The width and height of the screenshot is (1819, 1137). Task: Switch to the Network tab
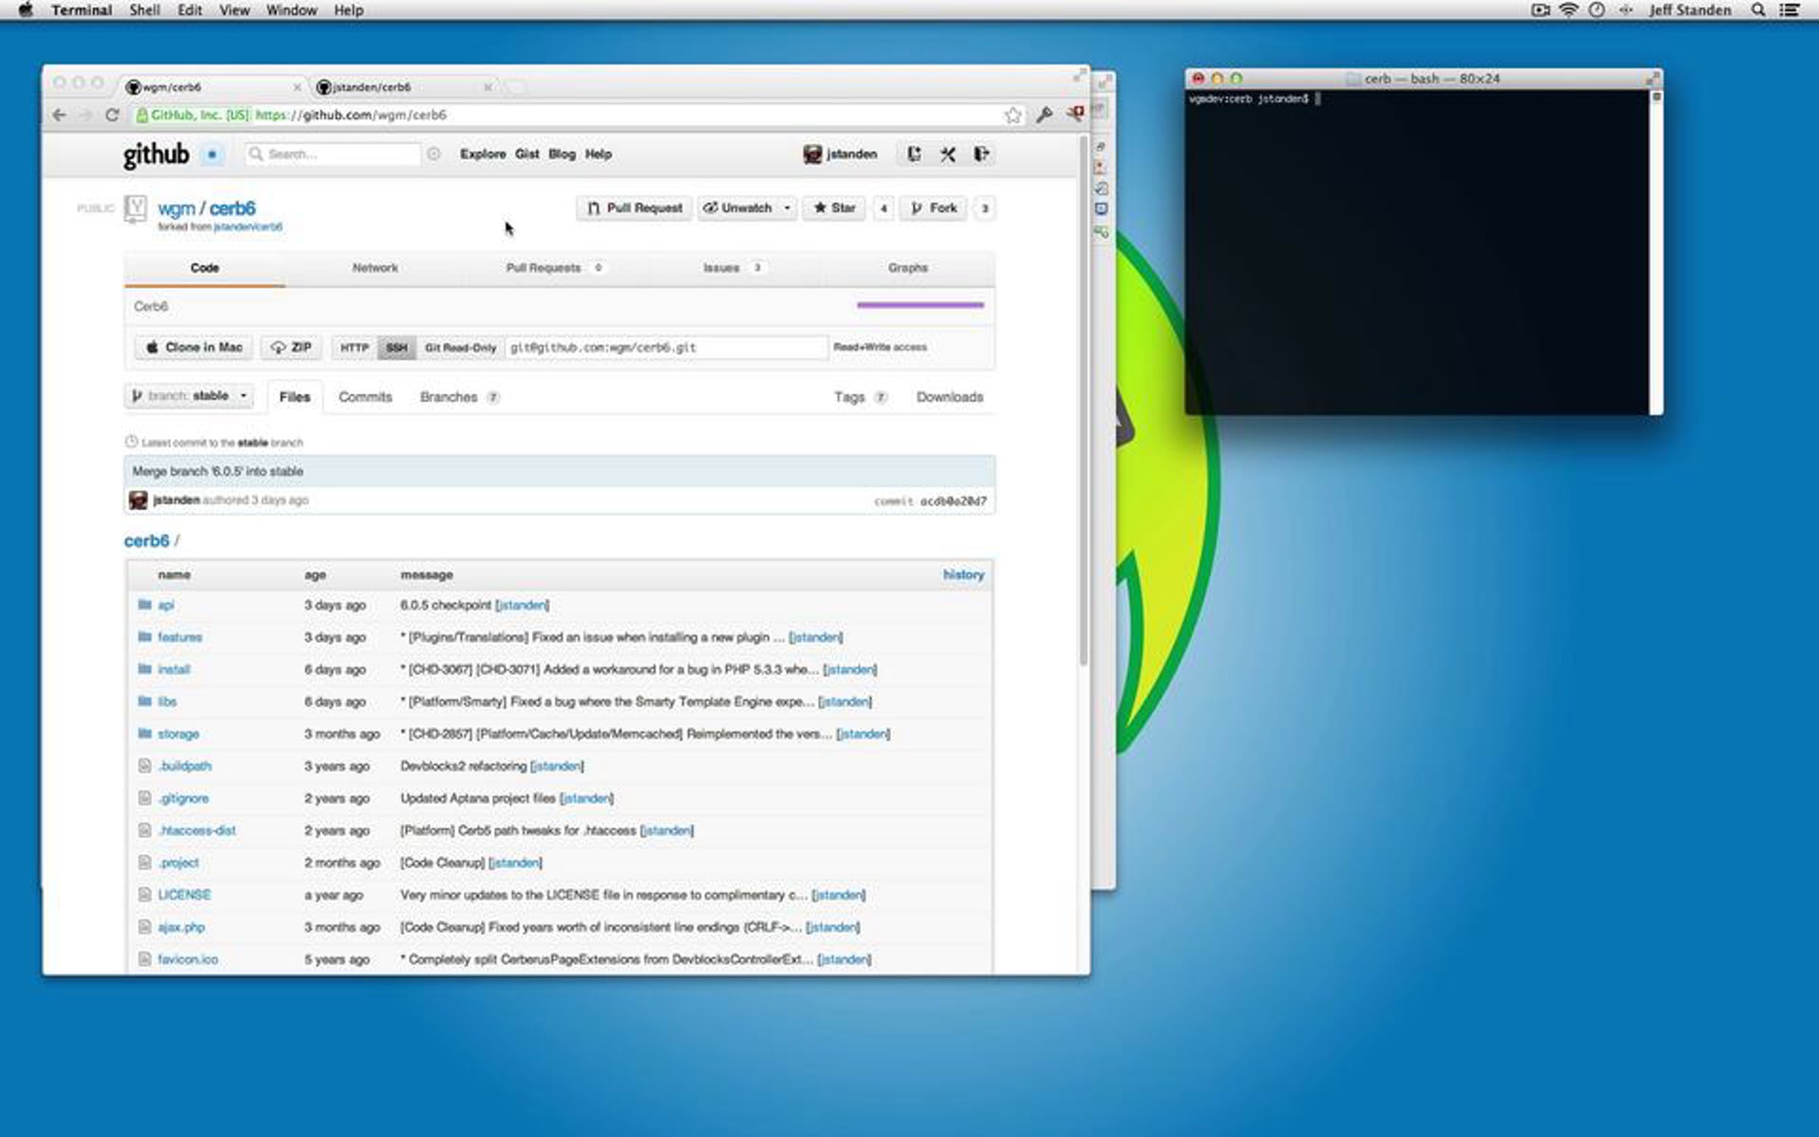click(x=374, y=268)
